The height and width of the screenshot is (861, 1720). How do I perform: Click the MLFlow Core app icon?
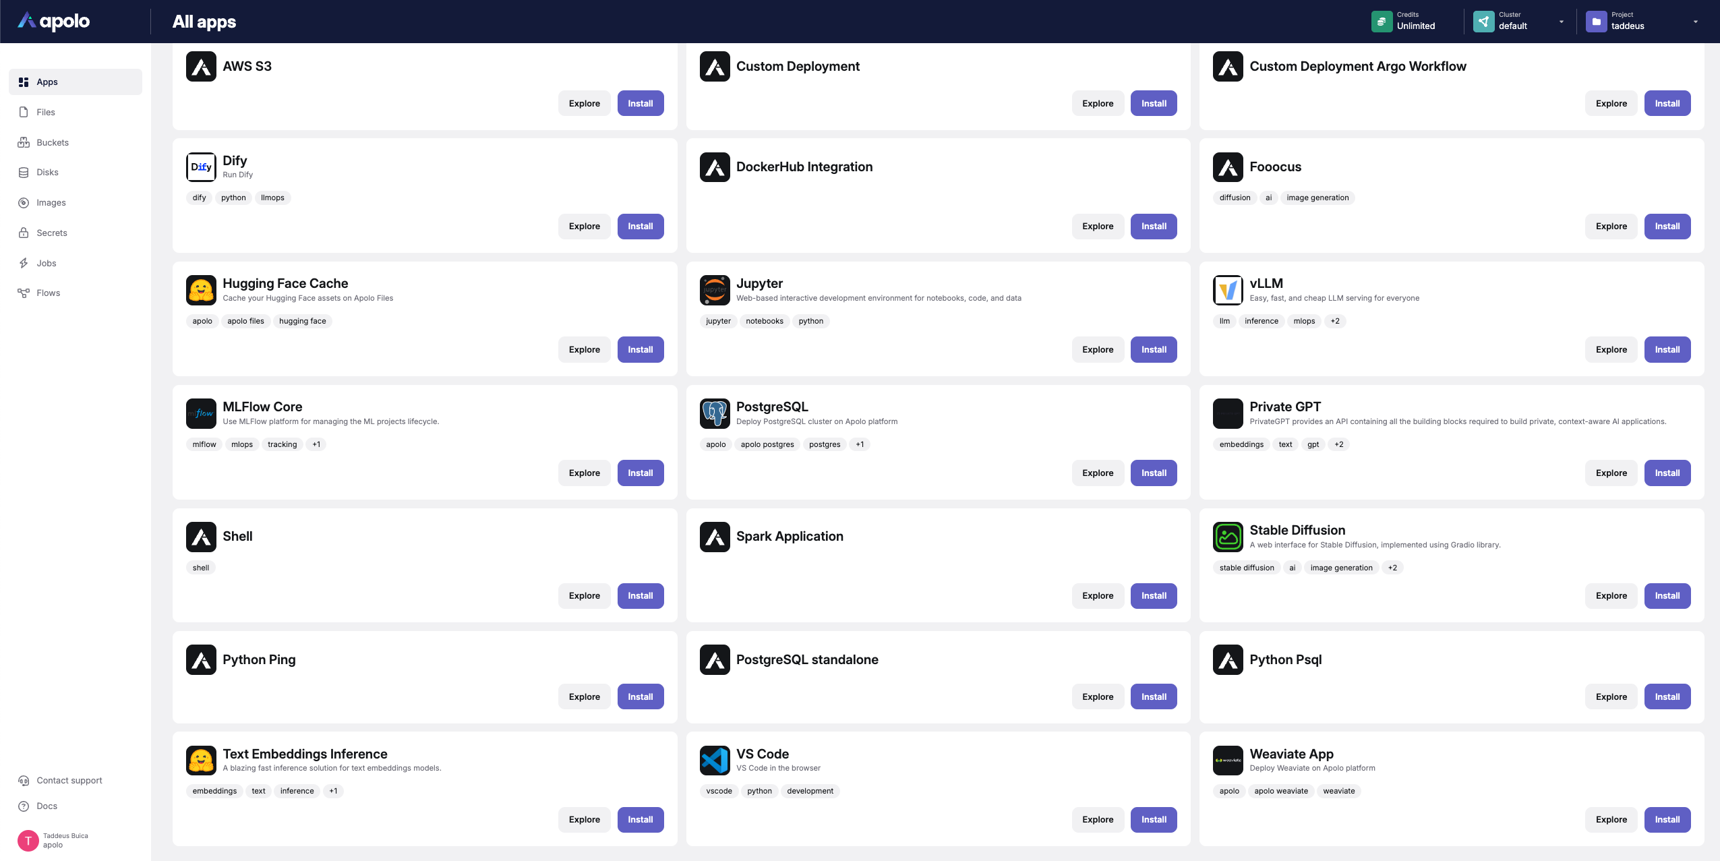(201, 414)
